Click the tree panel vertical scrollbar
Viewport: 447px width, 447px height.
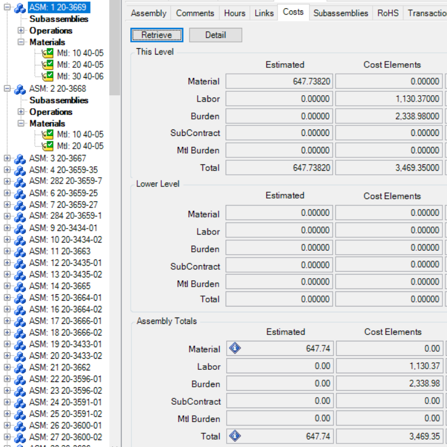point(115,46)
